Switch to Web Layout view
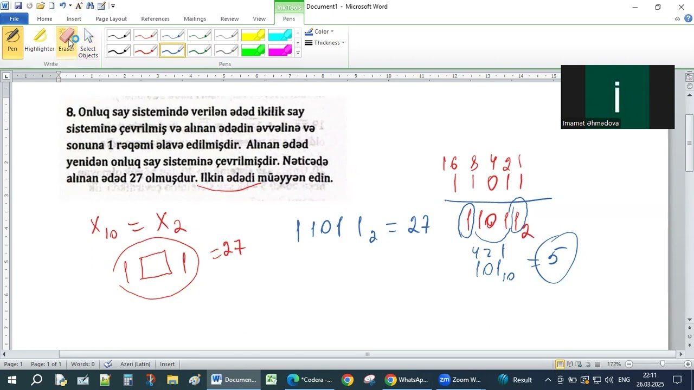This screenshot has width=694, height=390. tap(579, 364)
